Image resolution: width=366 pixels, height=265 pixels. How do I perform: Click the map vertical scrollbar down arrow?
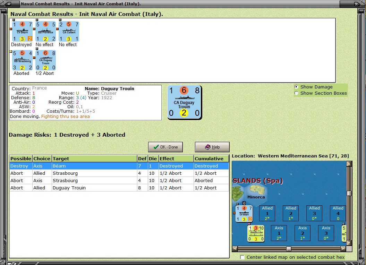coord(349,243)
